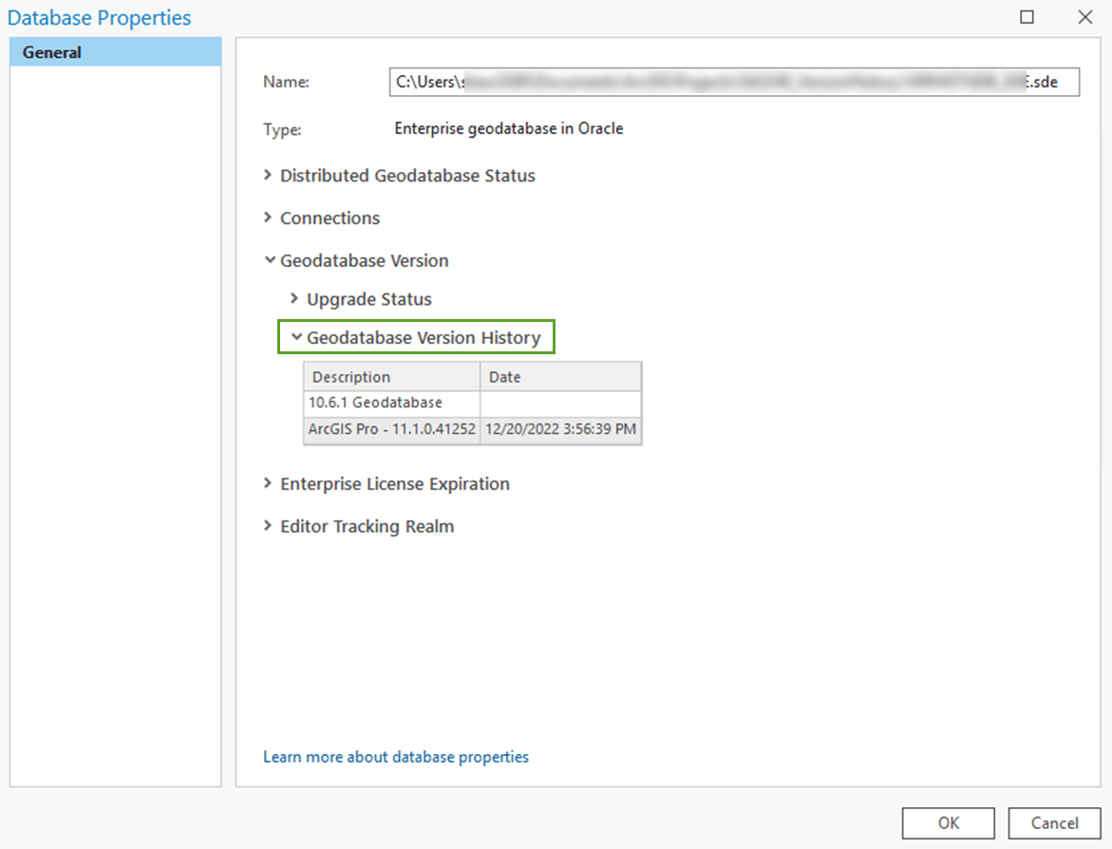
Task: Select the 10.6.1 Geodatabase row
Action: 391,403
